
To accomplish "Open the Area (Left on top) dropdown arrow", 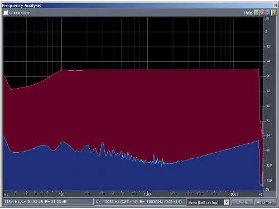I will click(x=227, y=202).
